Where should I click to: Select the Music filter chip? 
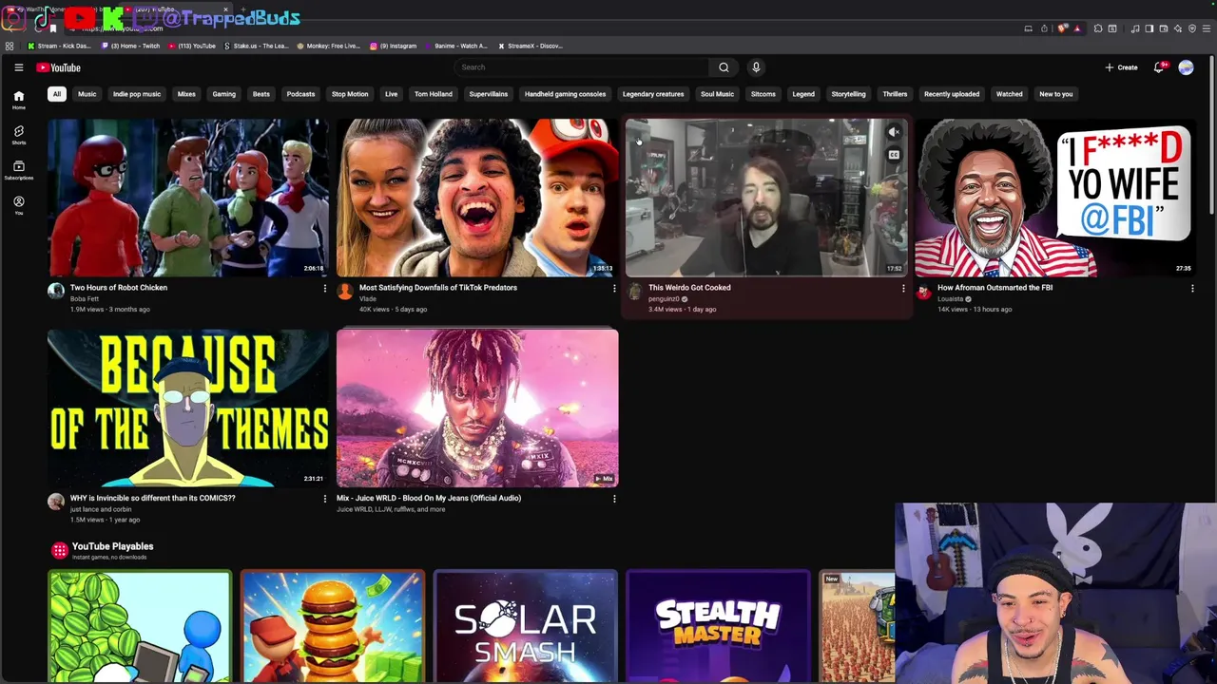[x=87, y=94]
